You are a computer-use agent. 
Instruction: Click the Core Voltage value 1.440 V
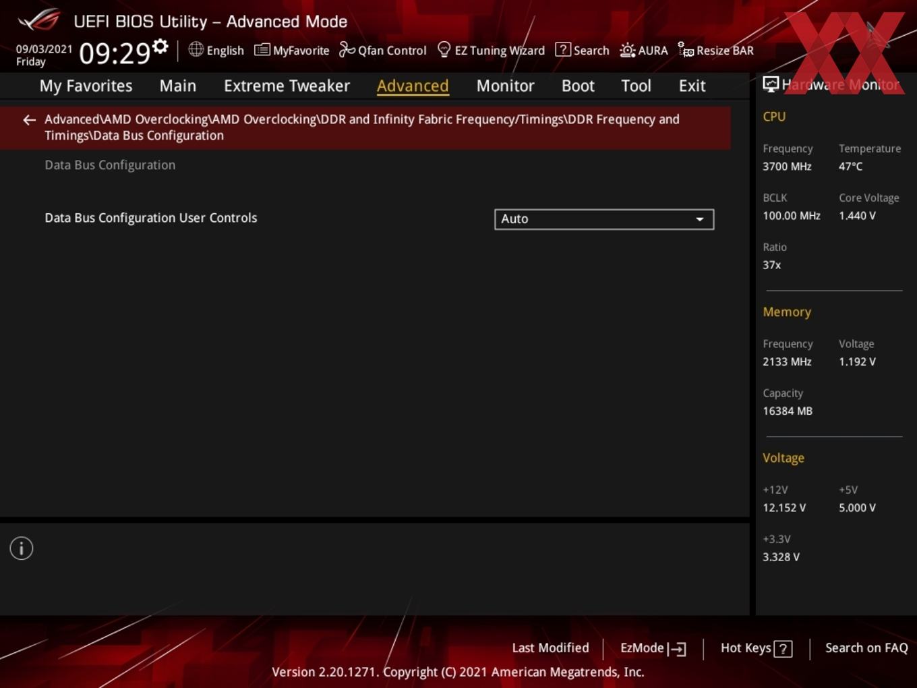857,216
